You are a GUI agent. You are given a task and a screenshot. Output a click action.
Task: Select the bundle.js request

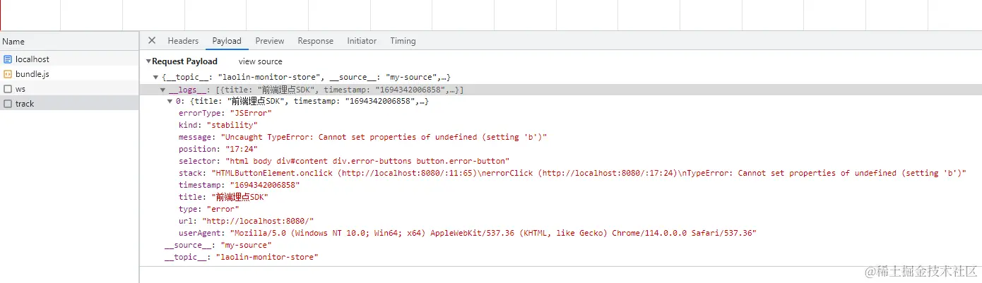[69, 74]
